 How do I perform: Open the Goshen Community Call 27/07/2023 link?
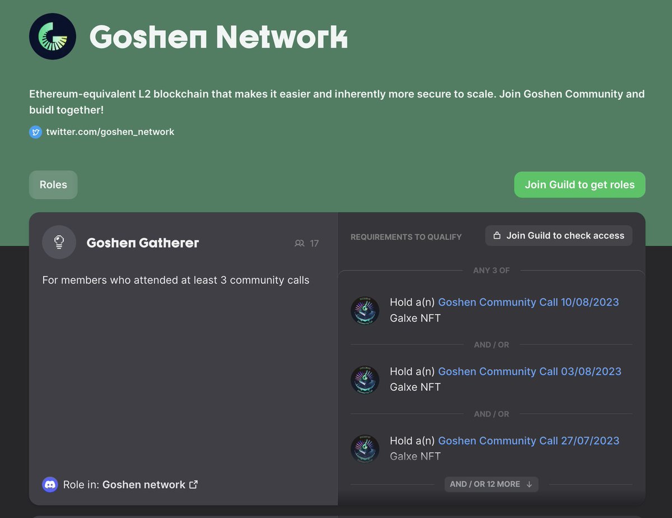click(528, 441)
